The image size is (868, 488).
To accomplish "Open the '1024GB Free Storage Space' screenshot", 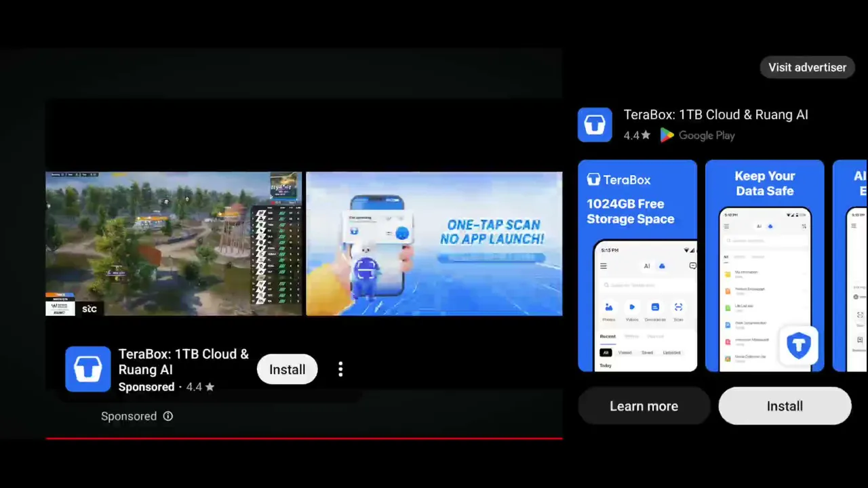I will click(x=637, y=266).
